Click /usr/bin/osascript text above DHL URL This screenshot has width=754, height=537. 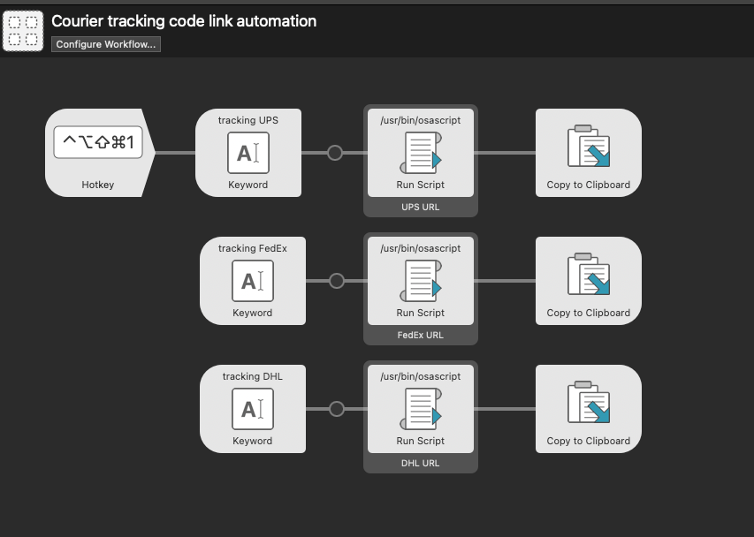coord(421,376)
